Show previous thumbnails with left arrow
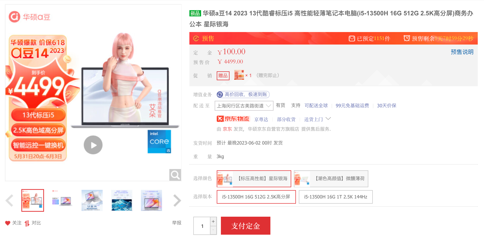Viewport: 484px width, 237px height. (x=10, y=201)
